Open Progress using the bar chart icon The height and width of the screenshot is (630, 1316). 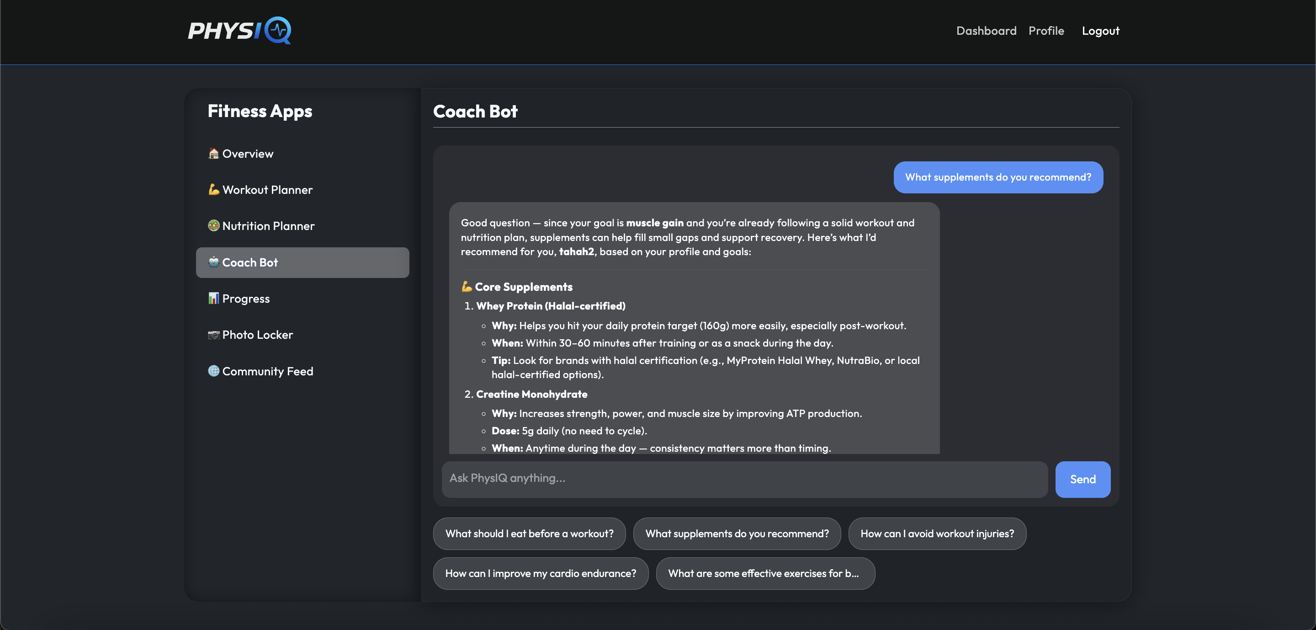click(x=213, y=299)
